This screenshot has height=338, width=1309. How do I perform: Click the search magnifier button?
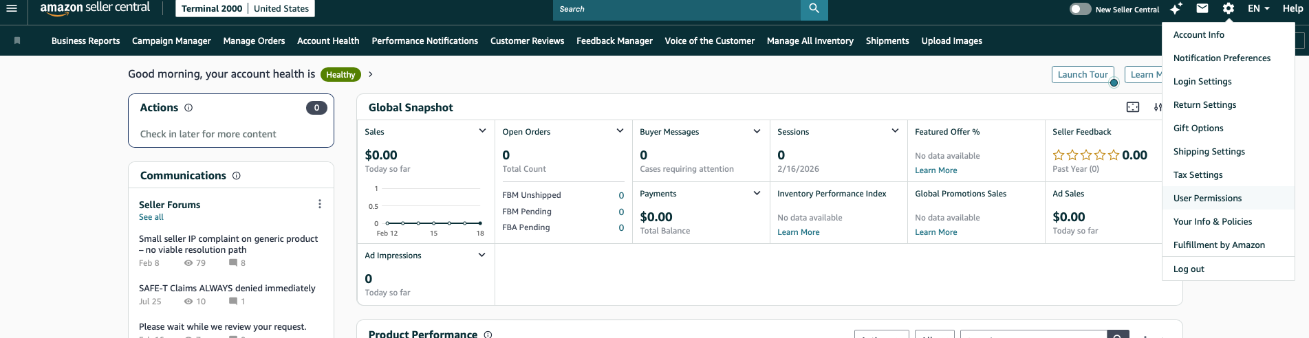click(x=814, y=8)
